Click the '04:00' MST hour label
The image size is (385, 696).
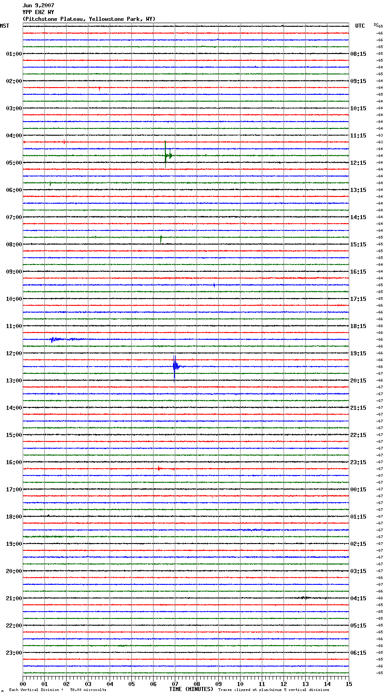pos(14,136)
